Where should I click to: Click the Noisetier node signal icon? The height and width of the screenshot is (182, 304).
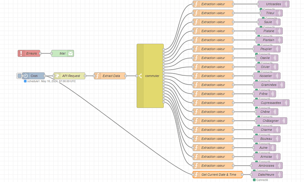pos(277,76)
